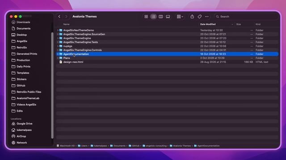286x160 pixels.
Task: Open the GitHub sidebar folder
Action: 21,86
